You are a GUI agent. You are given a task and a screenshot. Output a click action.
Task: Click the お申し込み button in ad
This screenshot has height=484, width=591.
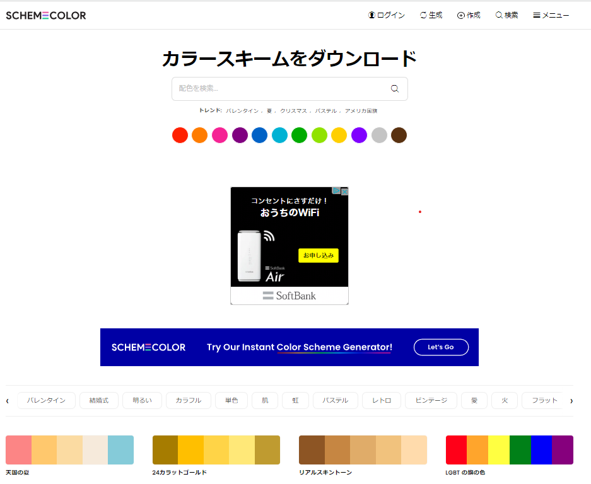click(319, 255)
